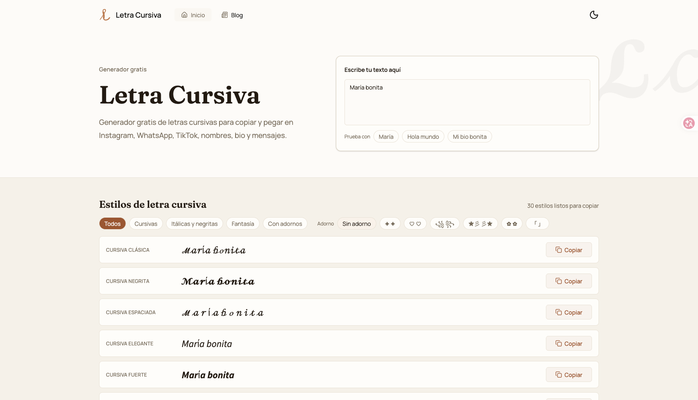Click the CURSIVA CLÁSICA row label

pyautogui.click(x=128, y=250)
